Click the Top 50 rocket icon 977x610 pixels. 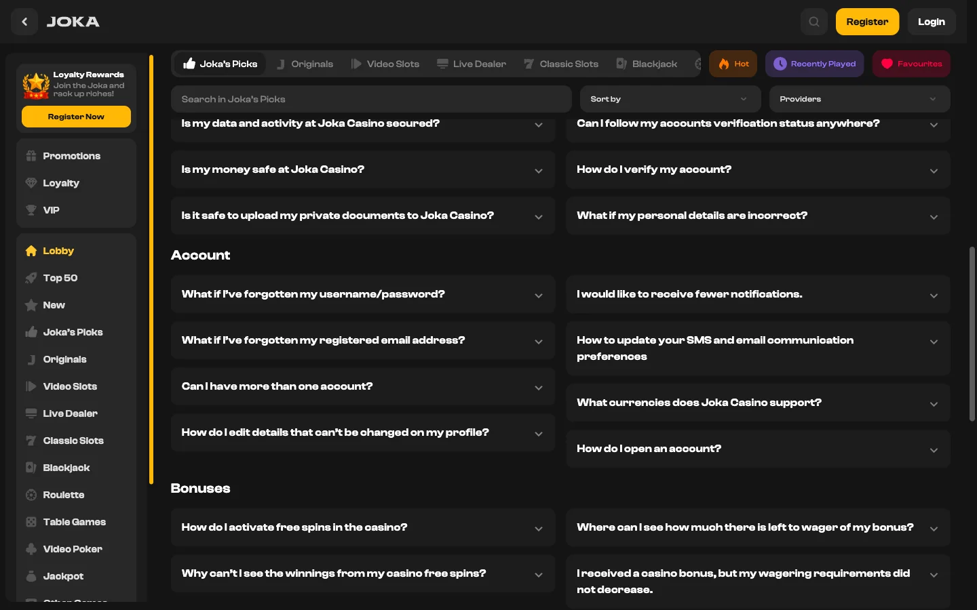(31, 278)
